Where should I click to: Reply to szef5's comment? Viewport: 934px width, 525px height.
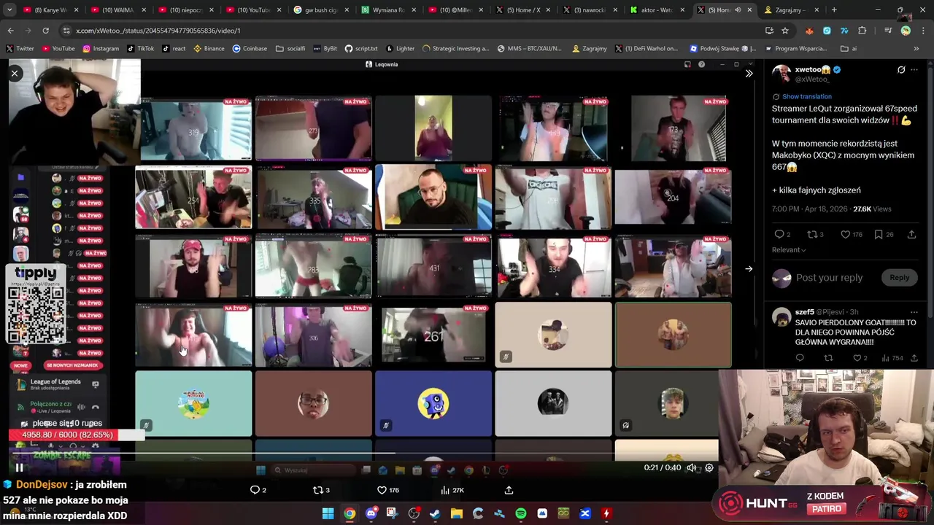[800, 358]
